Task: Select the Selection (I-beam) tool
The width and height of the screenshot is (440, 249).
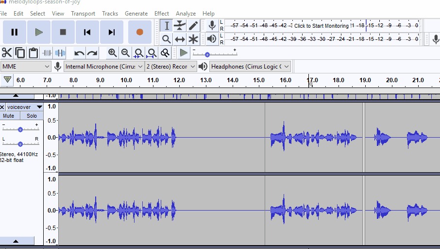Action: (167, 26)
